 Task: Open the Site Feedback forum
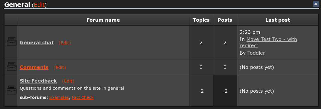pos(38,81)
